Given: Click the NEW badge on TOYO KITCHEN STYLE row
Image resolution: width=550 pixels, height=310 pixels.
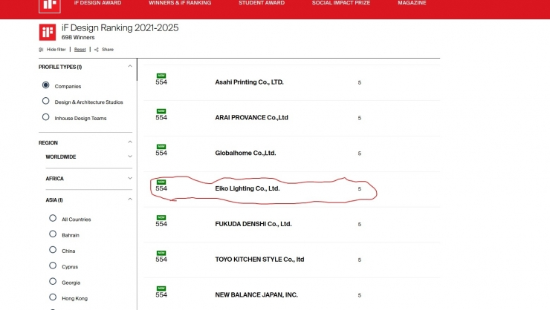Looking at the screenshot, I should (161, 253).
